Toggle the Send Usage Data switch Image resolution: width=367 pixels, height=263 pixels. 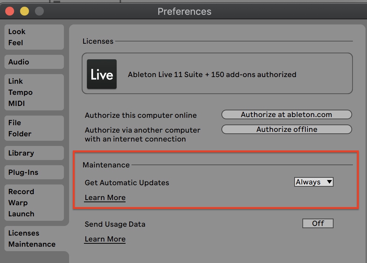pos(318,223)
